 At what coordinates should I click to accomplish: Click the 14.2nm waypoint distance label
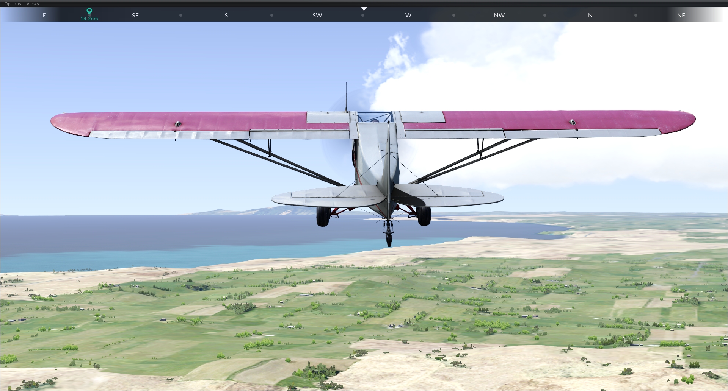89,19
